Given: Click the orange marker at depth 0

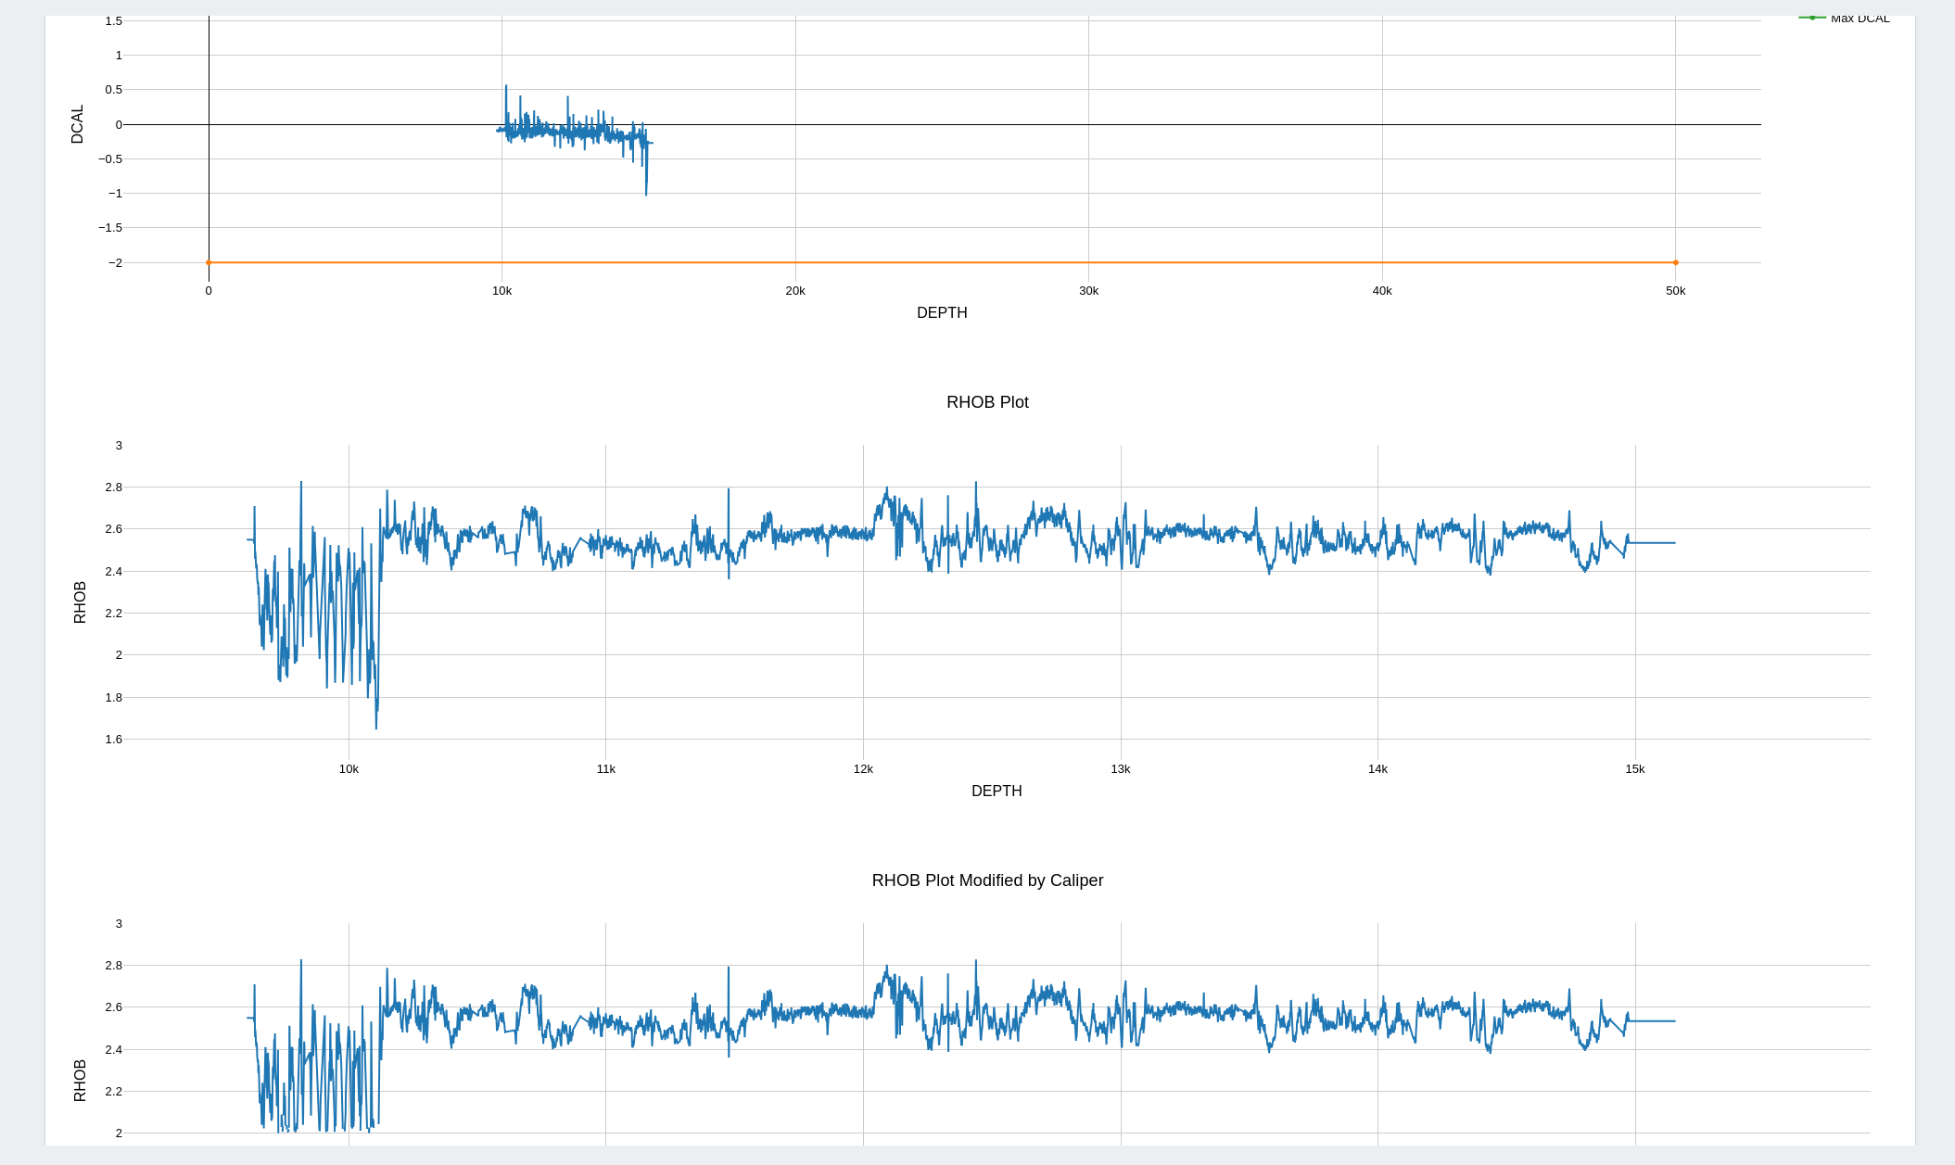Looking at the screenshot, I should point(209,262).
